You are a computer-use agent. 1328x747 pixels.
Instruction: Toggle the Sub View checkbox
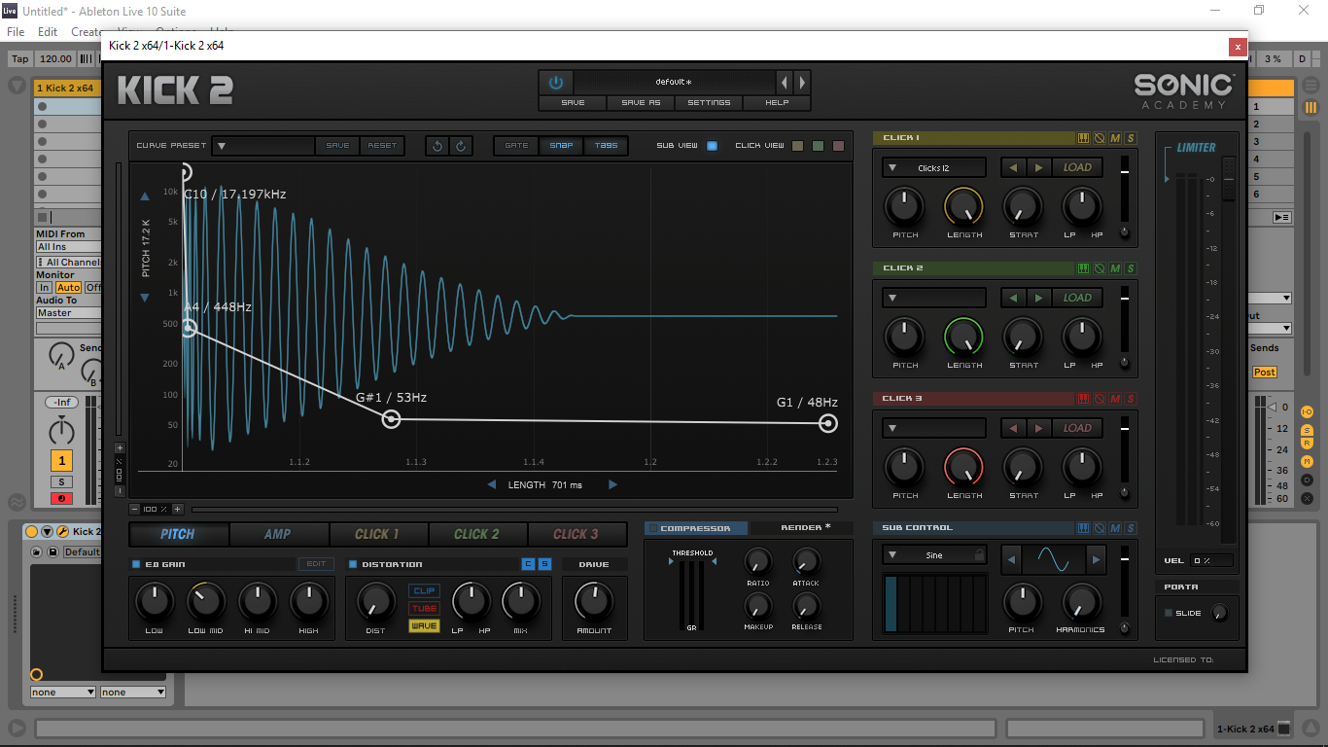pyautogui.click(x=713, y=146)
